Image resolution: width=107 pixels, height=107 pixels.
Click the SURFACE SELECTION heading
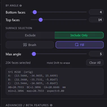pyautogui.click(x=19, y=28)
